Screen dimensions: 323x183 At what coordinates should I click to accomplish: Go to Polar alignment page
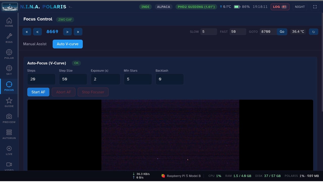9,54
